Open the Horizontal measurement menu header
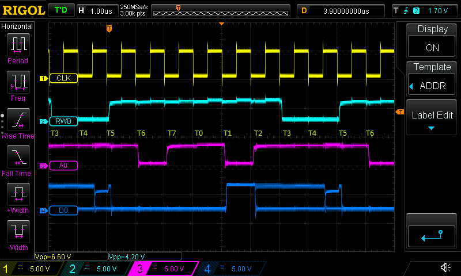 (x=17, y=26)
